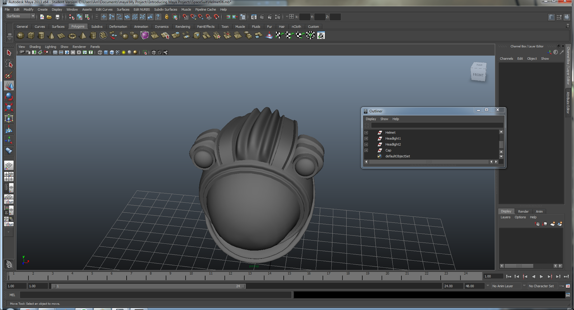Expand the Helmet node in Outliner
Viewport: 574px width, 310px height.
click(366, 132)
